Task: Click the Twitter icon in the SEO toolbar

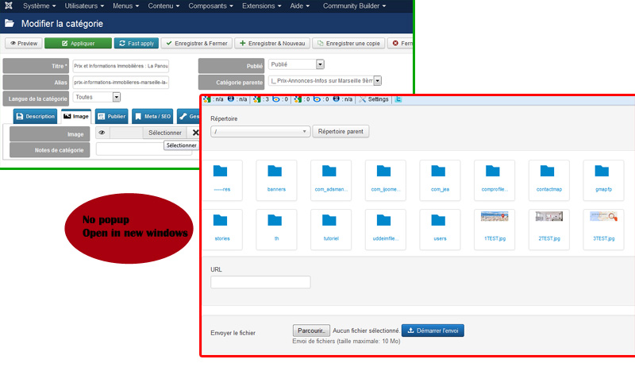Action: pos(398,99)
